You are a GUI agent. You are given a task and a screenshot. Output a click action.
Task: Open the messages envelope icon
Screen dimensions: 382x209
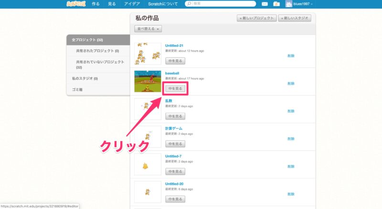coord(265,4)
